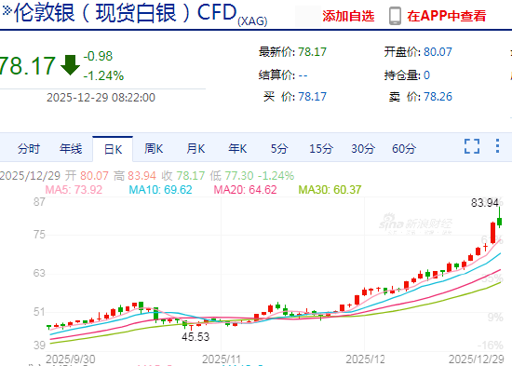Click the MA5: 73.92 legend
This screenshot has height=366, width=512.
point(74,190)
